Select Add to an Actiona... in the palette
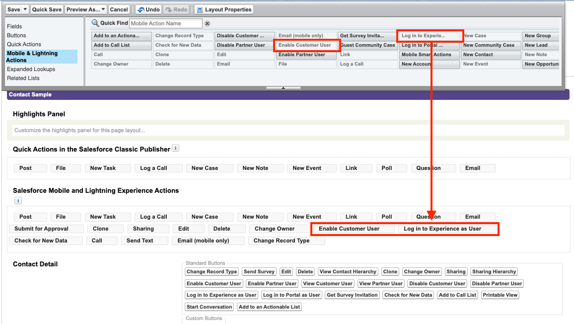Screen dimensions: 574x324 122,36
